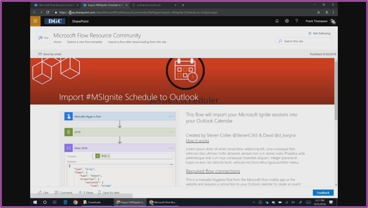Open the SharePoint app launcher waffle
Screen dimensions: 368x208
pyautogui.click(x=35, y=21)
